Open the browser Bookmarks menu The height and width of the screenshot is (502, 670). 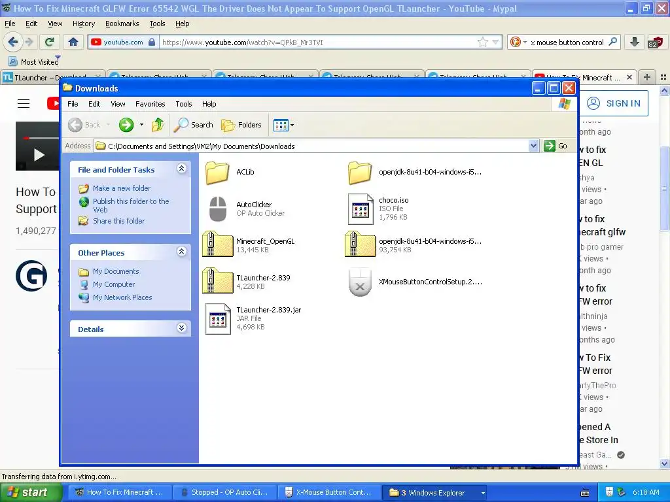tap(122, 24)
